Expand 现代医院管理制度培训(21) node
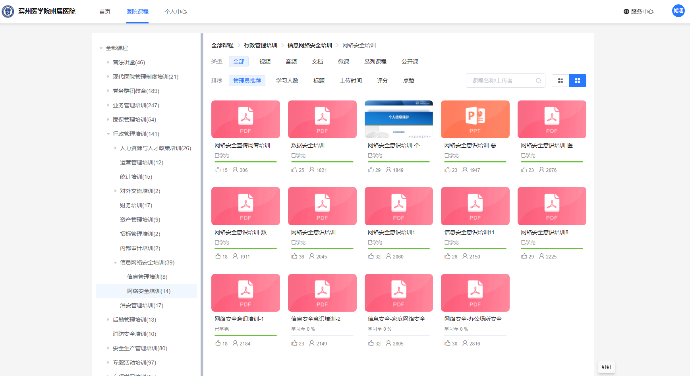Viewport: 690px width, 376px height. 108,77
